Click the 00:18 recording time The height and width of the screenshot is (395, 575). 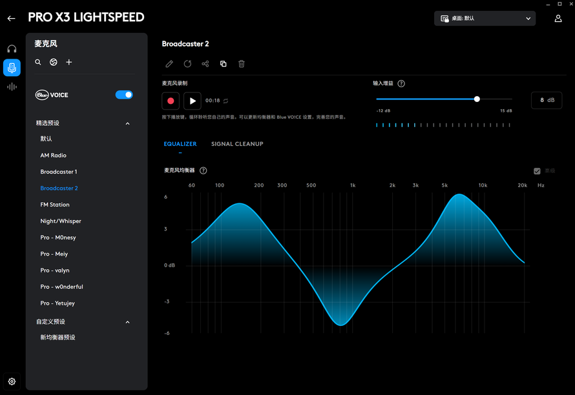(213, 101)
